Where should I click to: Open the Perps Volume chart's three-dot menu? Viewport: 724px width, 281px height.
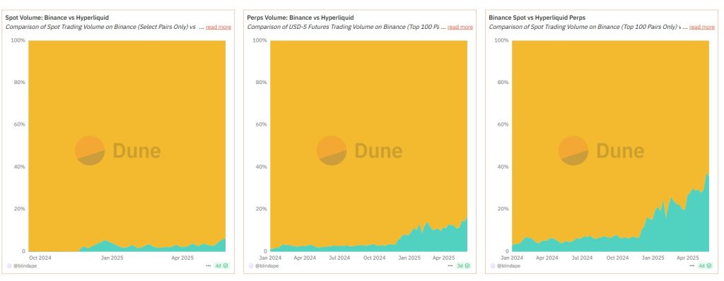450,265
